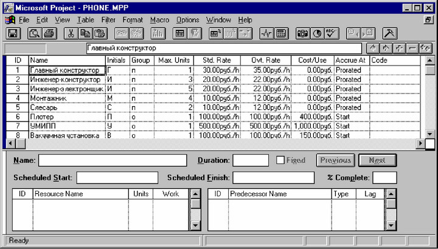The width and height of the screenshot is (438, 249).
Task: Click the entry bar containing 'Главный конструктор'
Action: (x=224, y=48)
